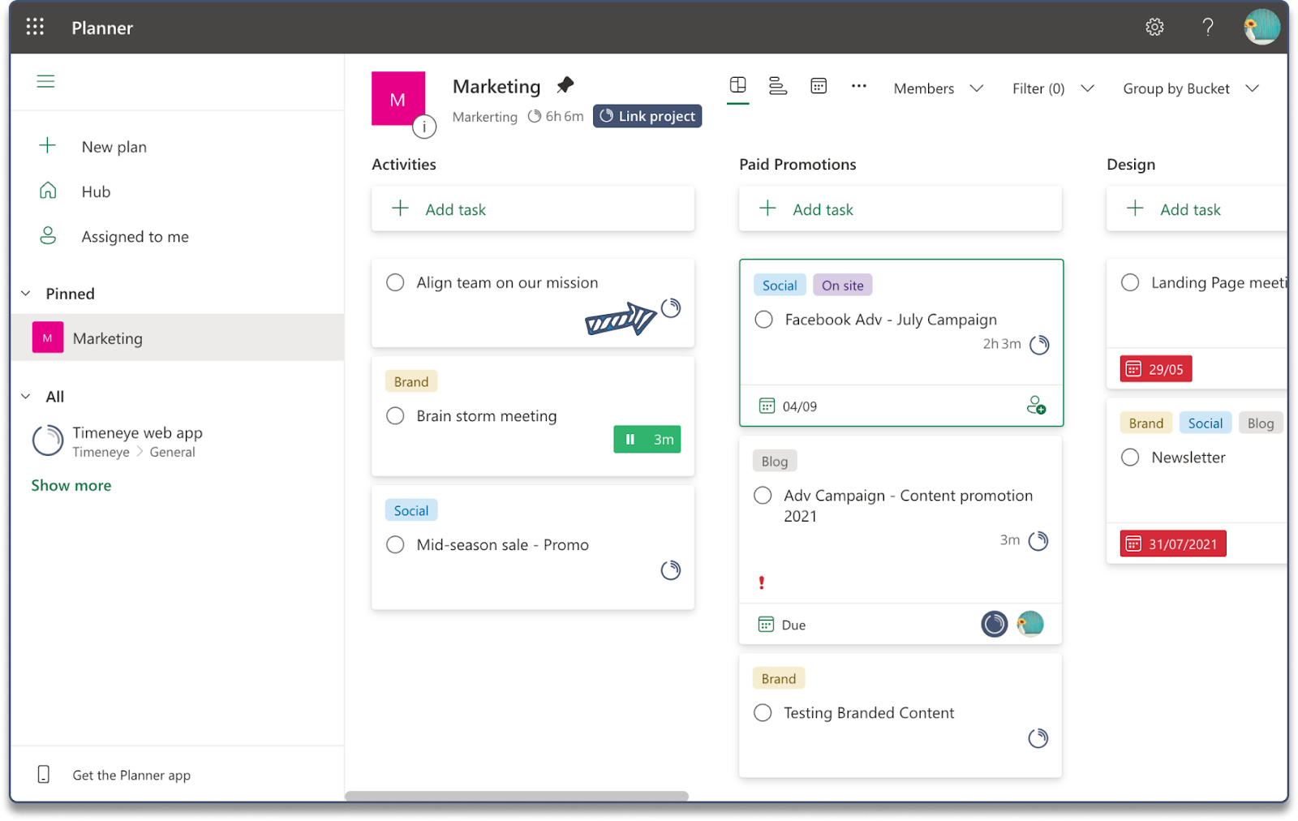
Task: Open the app launcher waffle icon
Action: click(35, 27)
